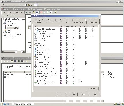Toggle the Show/Hide console tree icon
The height and width of the screenshot is (106, 124).
[x=37, y=12]
